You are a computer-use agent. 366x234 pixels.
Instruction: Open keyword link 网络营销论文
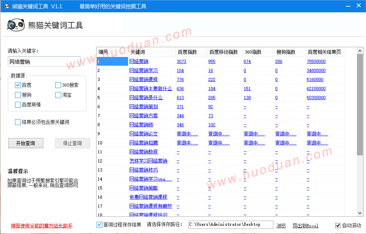pyautogui.click(x=143, y=134)
